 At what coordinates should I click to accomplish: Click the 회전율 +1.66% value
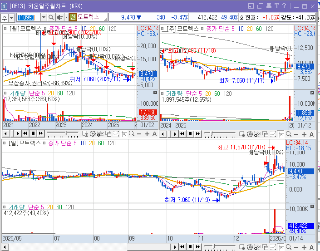[x=271, y=18]
